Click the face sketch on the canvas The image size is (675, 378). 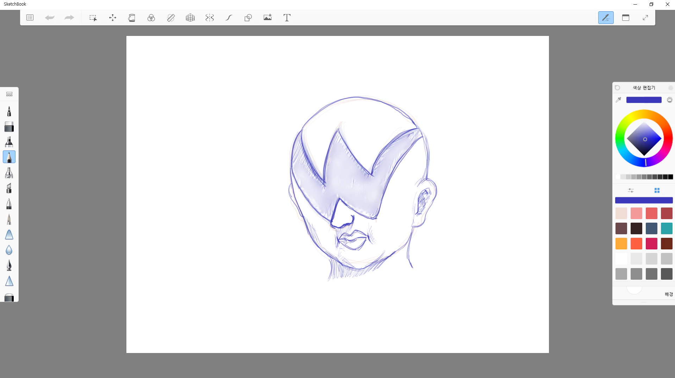(362, 188)
